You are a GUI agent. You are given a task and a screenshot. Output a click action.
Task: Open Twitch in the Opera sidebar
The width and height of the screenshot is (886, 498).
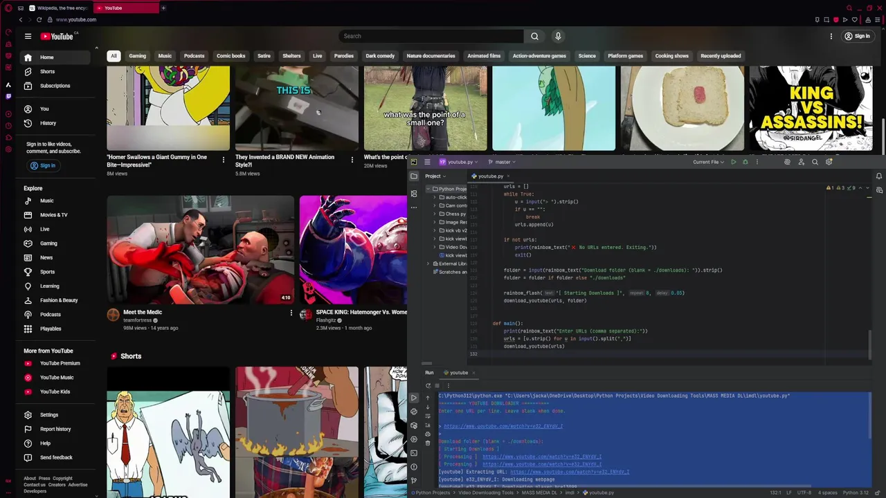pyautogui.click(x=8, y=96)
